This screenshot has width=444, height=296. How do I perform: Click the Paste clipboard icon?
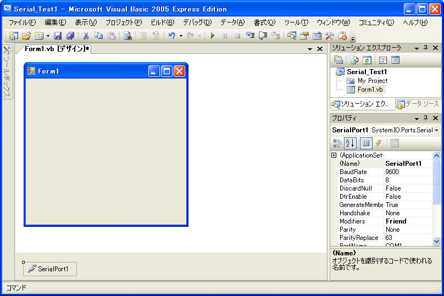point(112,36)
